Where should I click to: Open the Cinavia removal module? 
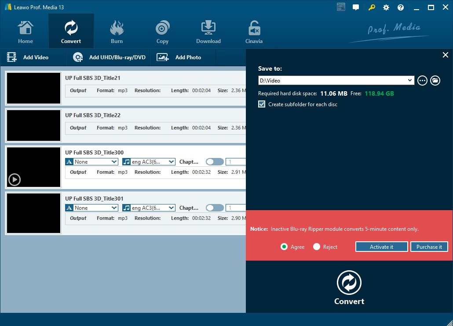pyautogui.click(x=254, y=32)
